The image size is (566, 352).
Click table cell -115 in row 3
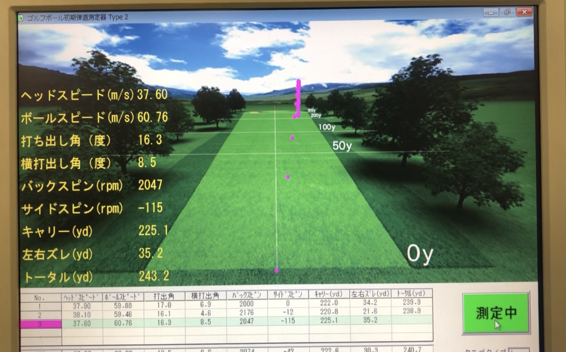point(288,321)
